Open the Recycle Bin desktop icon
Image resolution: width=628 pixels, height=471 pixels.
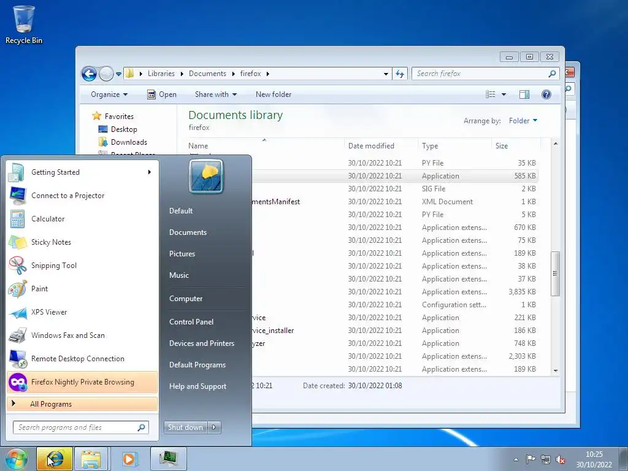point(24,24)
